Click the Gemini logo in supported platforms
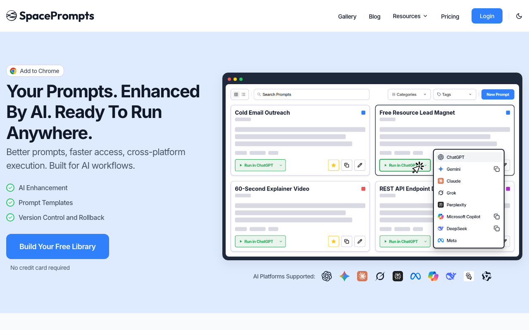The image size is (529, 330). point(344,276)
